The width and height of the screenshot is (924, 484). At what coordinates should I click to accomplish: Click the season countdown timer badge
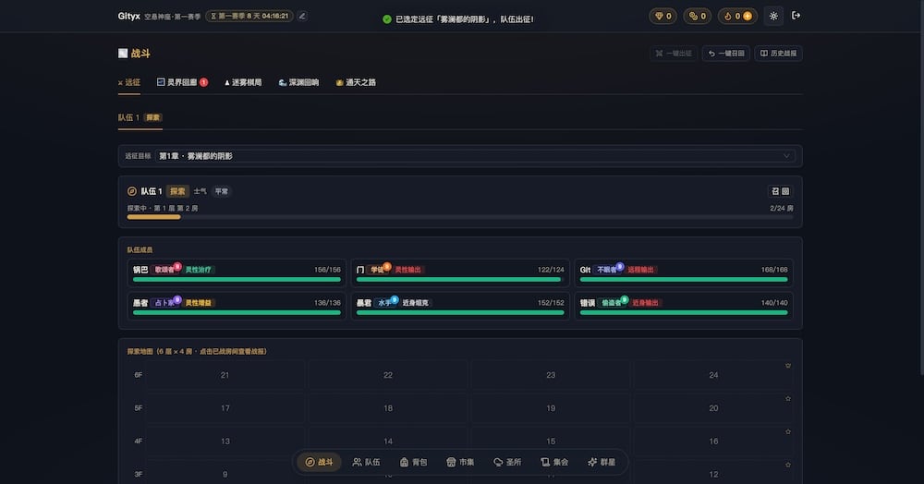(x=249, y=16)
